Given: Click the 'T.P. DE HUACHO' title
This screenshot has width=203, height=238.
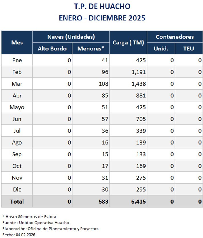Looking at the screenshot, I should 102,6.
